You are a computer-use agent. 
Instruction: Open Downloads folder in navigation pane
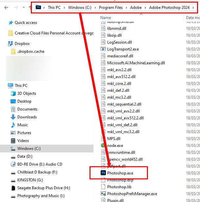click(27, 117)
